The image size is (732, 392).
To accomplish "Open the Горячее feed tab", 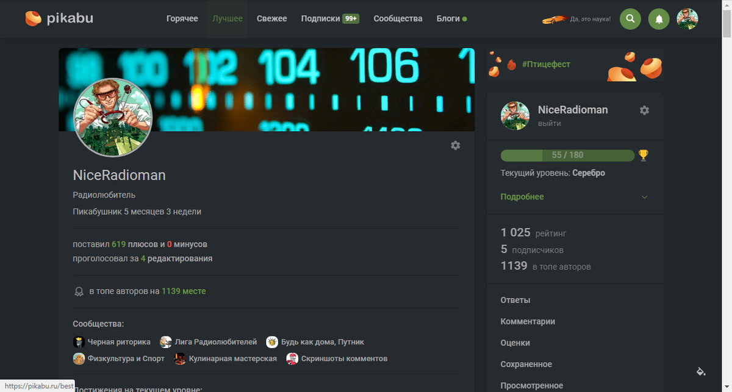I will point(182,19).
